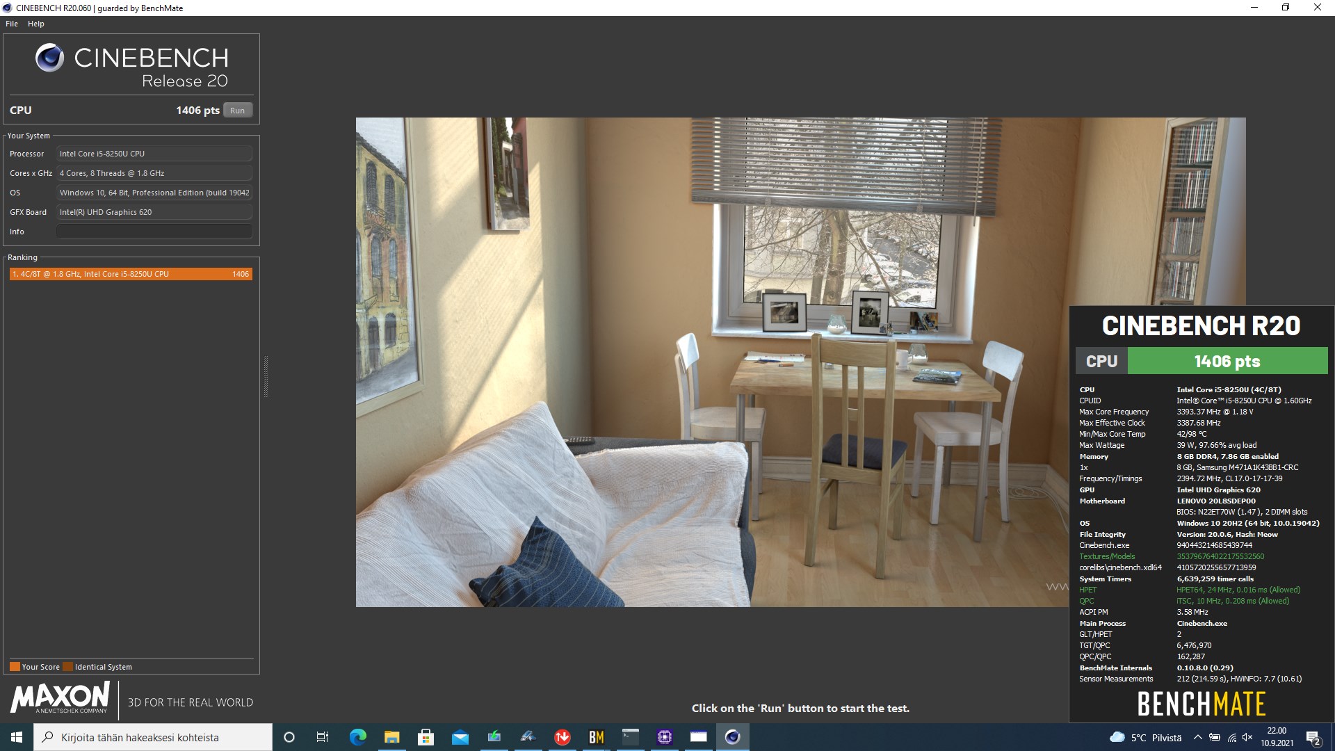Open the Mail app from the taskbar

[x=460, y=737]
